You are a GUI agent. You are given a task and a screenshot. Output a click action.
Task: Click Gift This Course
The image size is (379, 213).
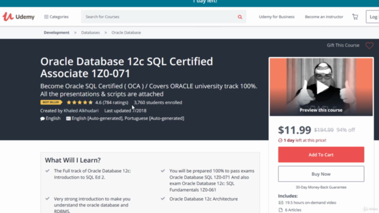tap(343, 45)
